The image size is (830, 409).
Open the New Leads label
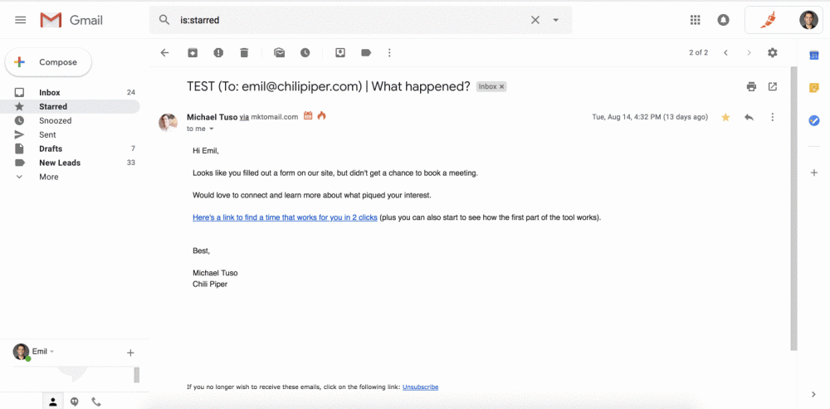pyautogui.click(x=70, y=163)
